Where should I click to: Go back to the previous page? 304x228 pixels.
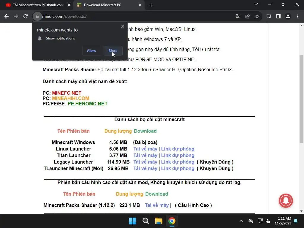(7, 17)
